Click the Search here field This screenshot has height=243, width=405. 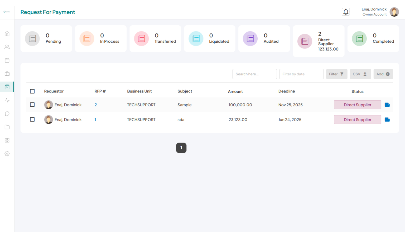click(x=254, y=74)
